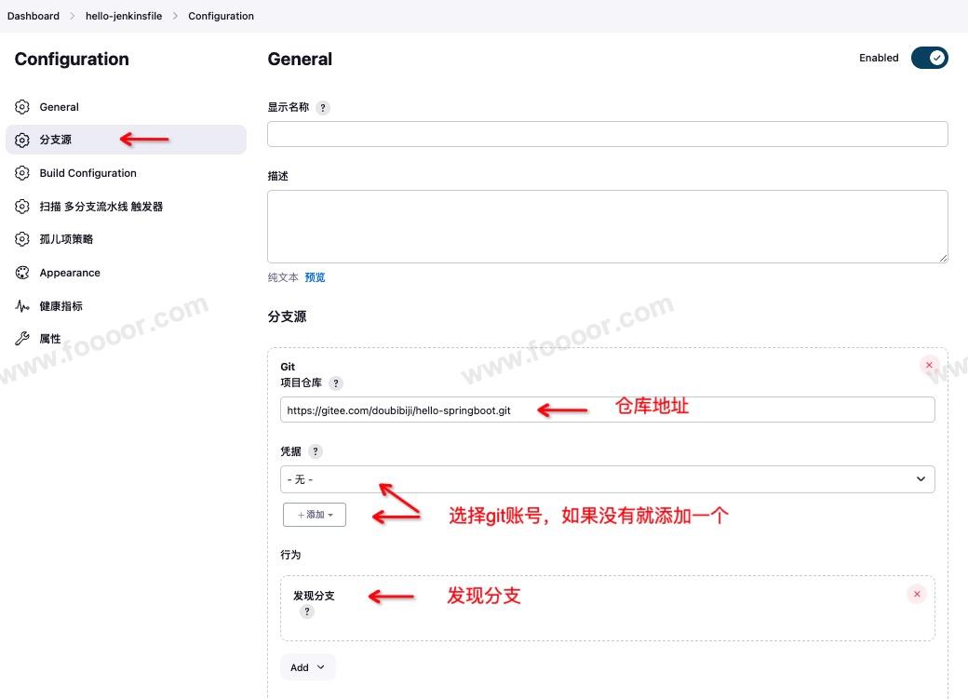Open 扫描 多分支流水线 触发器 section

(x=101, y=207)
